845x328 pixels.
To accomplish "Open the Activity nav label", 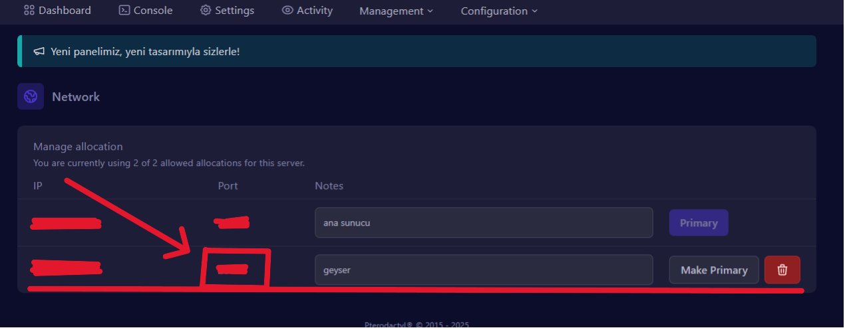I will click(x=315, y=11).
